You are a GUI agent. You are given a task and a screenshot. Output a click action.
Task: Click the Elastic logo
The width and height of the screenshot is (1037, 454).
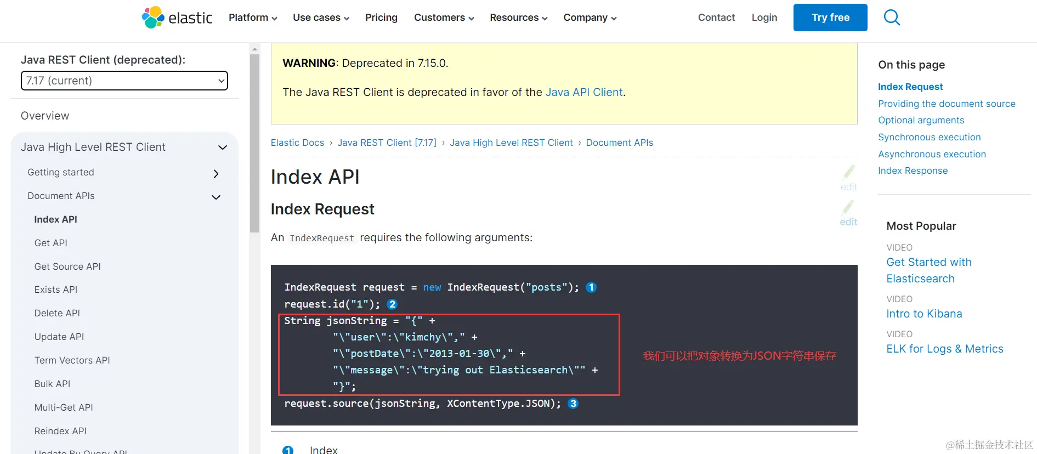[177, 18]
